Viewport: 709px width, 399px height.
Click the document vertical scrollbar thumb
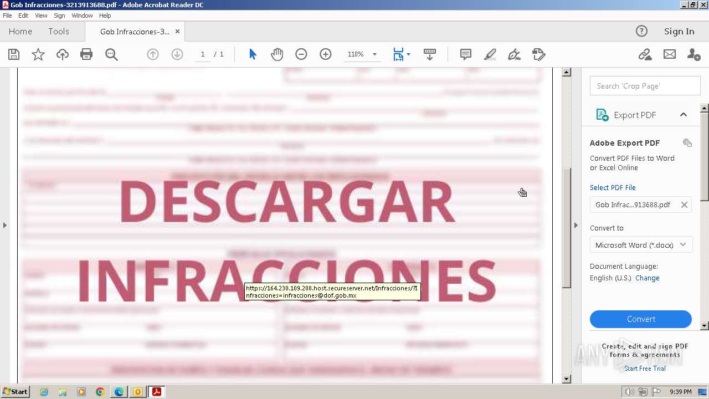coord(566,228)
